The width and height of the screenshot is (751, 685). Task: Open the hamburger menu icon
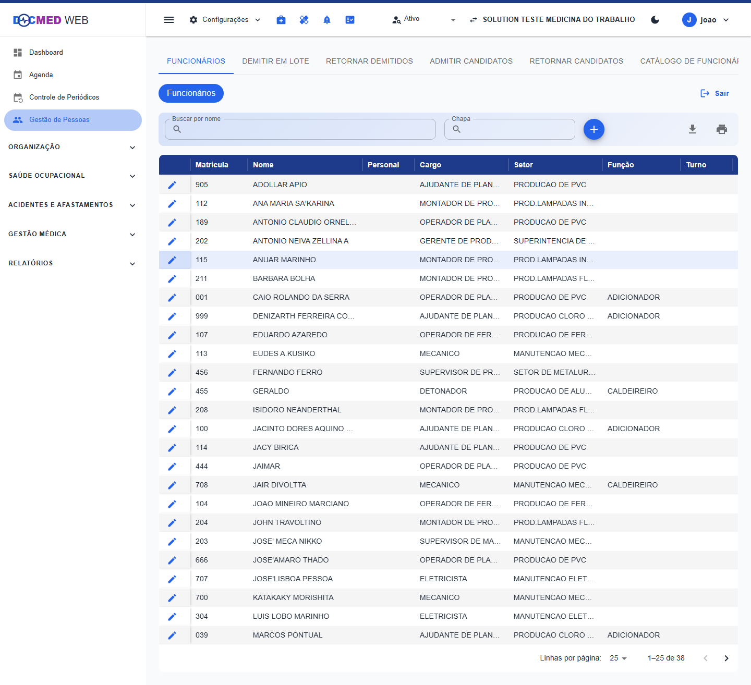[x=169, y=20]
